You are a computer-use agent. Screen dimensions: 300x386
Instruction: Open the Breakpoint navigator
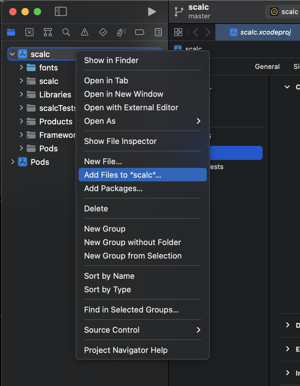point(140,32)
